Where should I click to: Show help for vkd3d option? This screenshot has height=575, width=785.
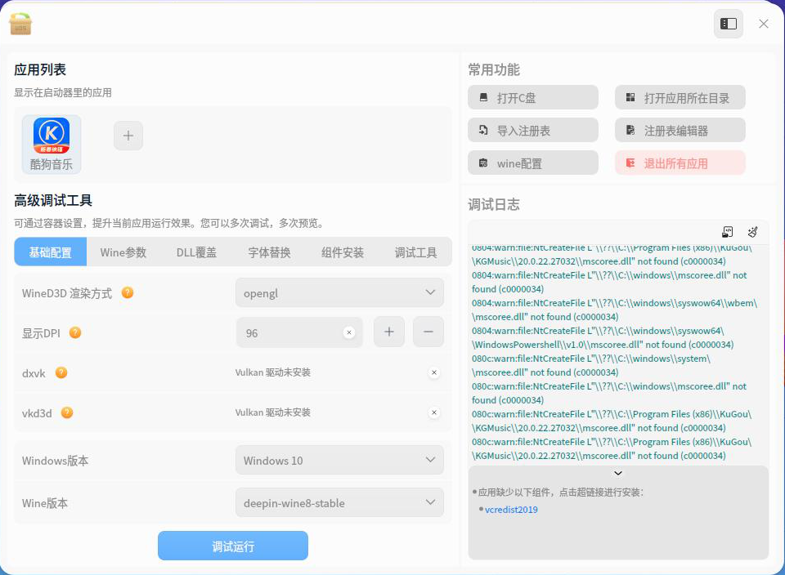pos(66,412)
